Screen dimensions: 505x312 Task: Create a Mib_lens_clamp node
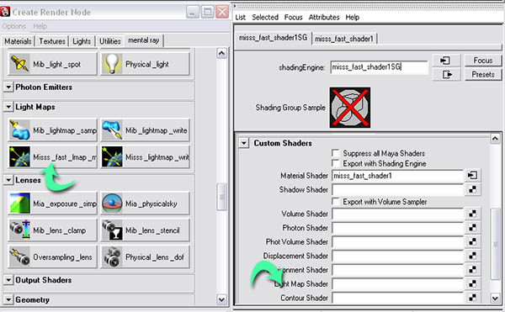tap(52, 230)
